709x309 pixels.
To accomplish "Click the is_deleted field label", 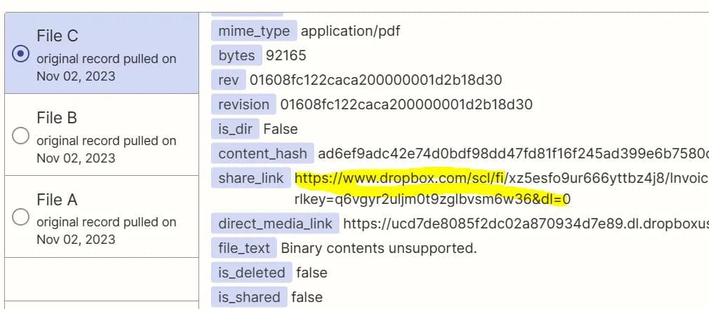I will pos(251,273).
